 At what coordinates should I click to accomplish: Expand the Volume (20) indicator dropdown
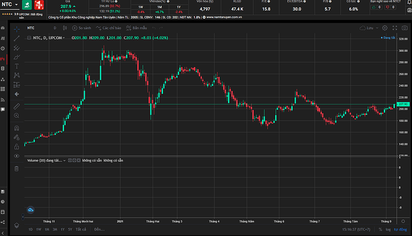tap(64, 161)
